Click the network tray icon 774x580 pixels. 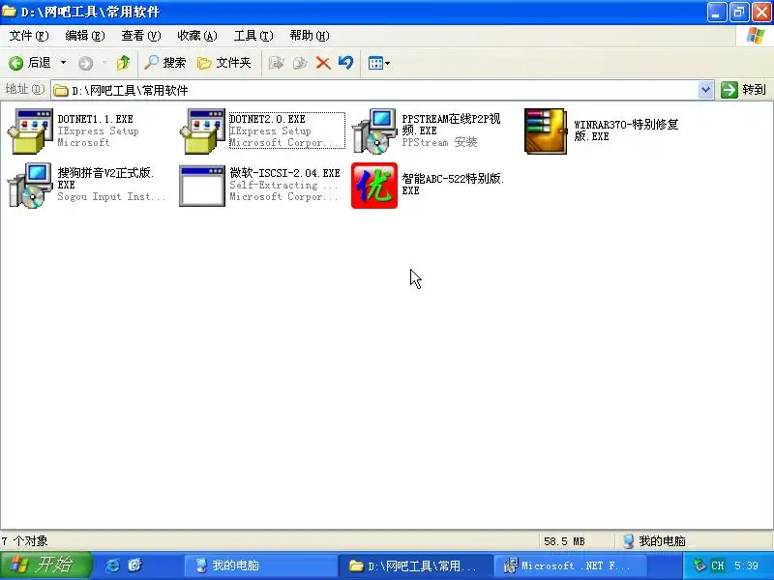(x=699, y=565)
